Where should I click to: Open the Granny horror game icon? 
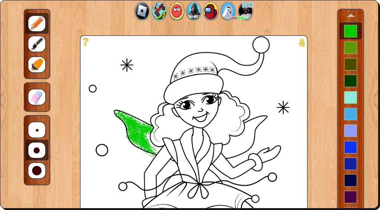tap(245, 12)
